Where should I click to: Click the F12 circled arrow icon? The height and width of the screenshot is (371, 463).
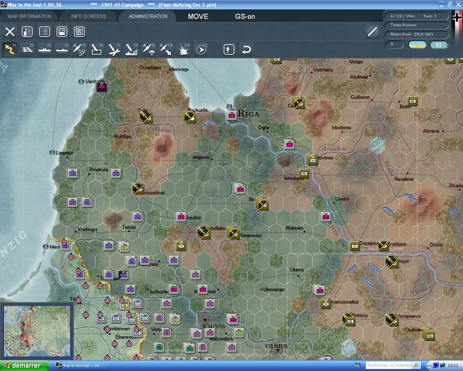(201, 49)
